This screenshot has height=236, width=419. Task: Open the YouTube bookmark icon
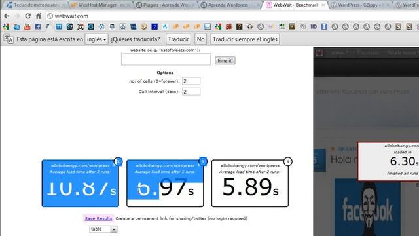tap(27, 26)
